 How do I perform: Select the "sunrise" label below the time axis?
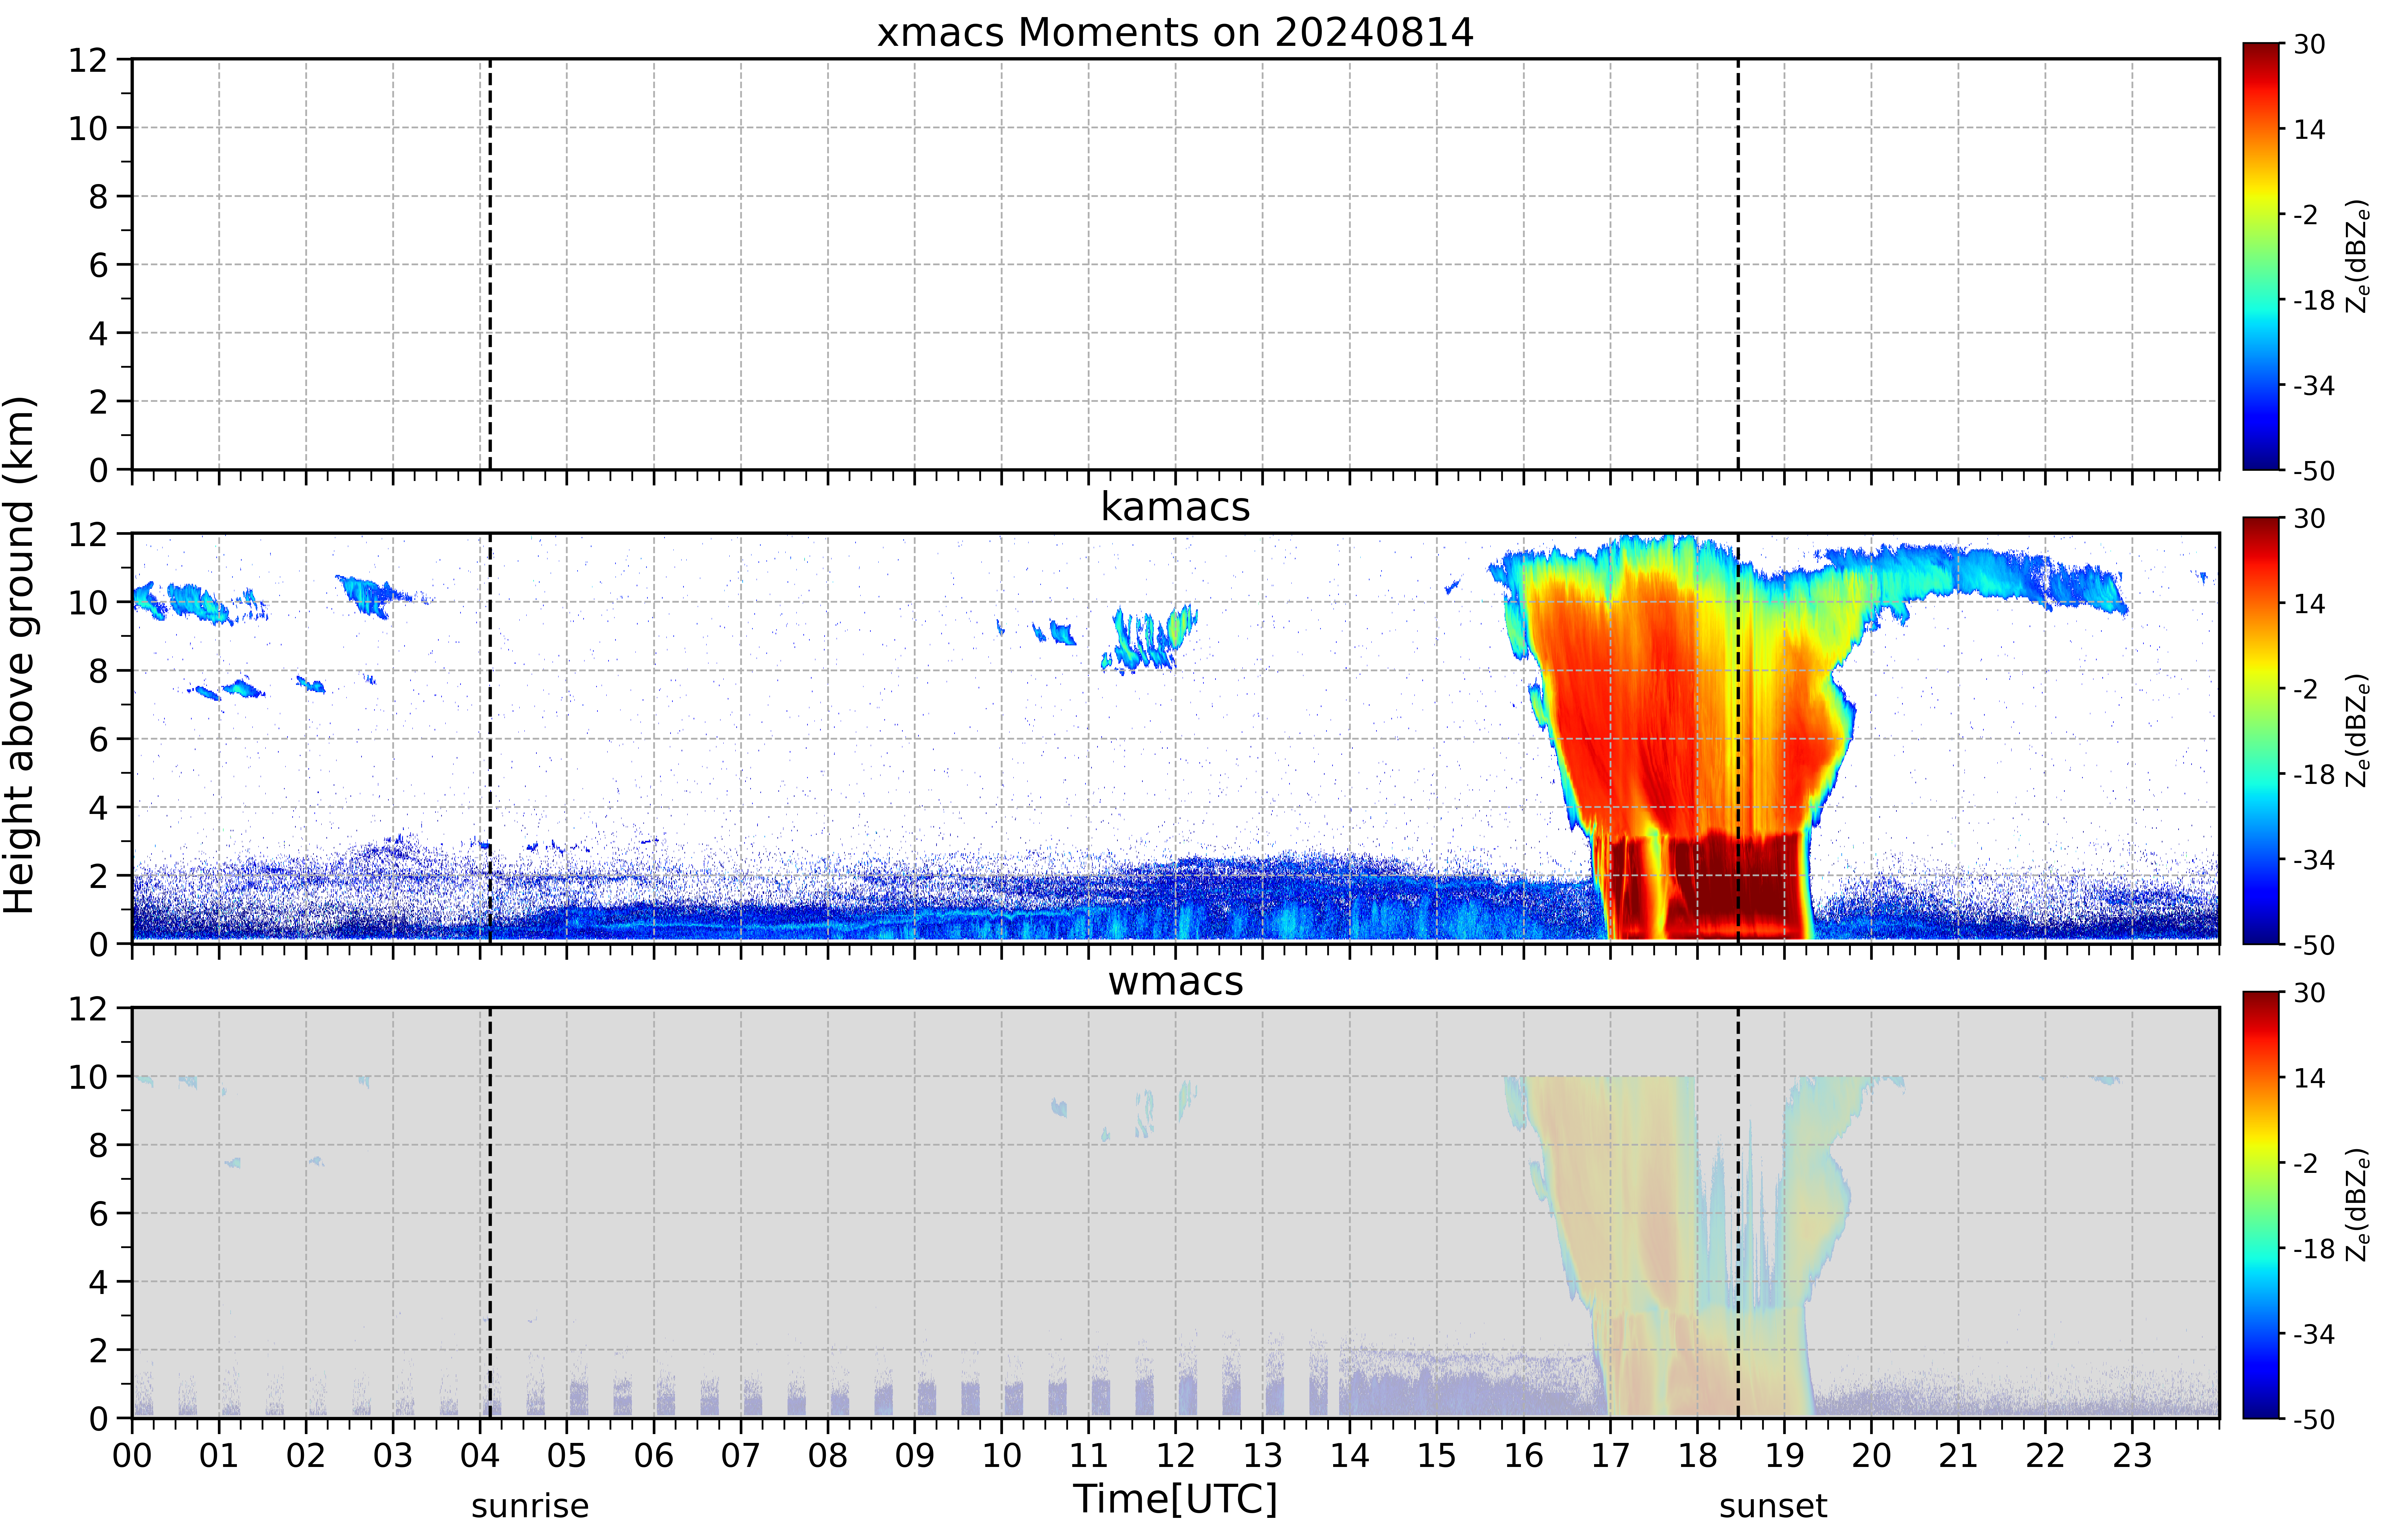530,1506
